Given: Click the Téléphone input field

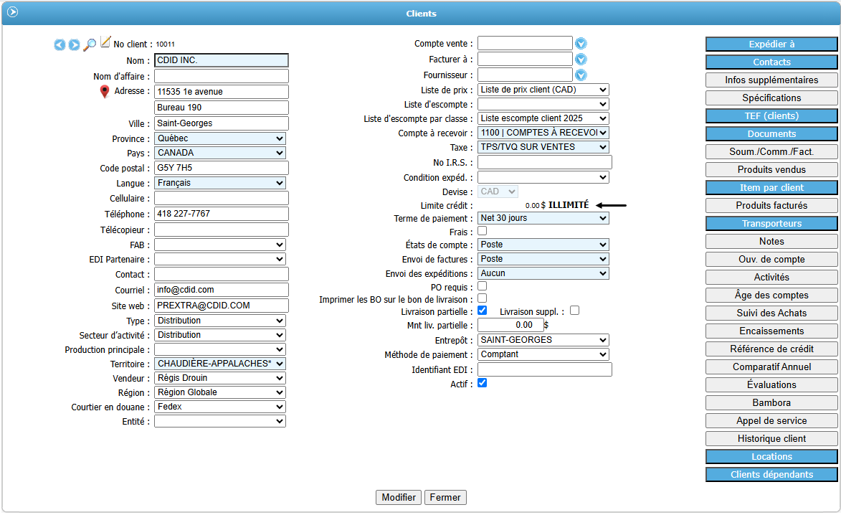Looking at the screenshot, I should point(221,214).
